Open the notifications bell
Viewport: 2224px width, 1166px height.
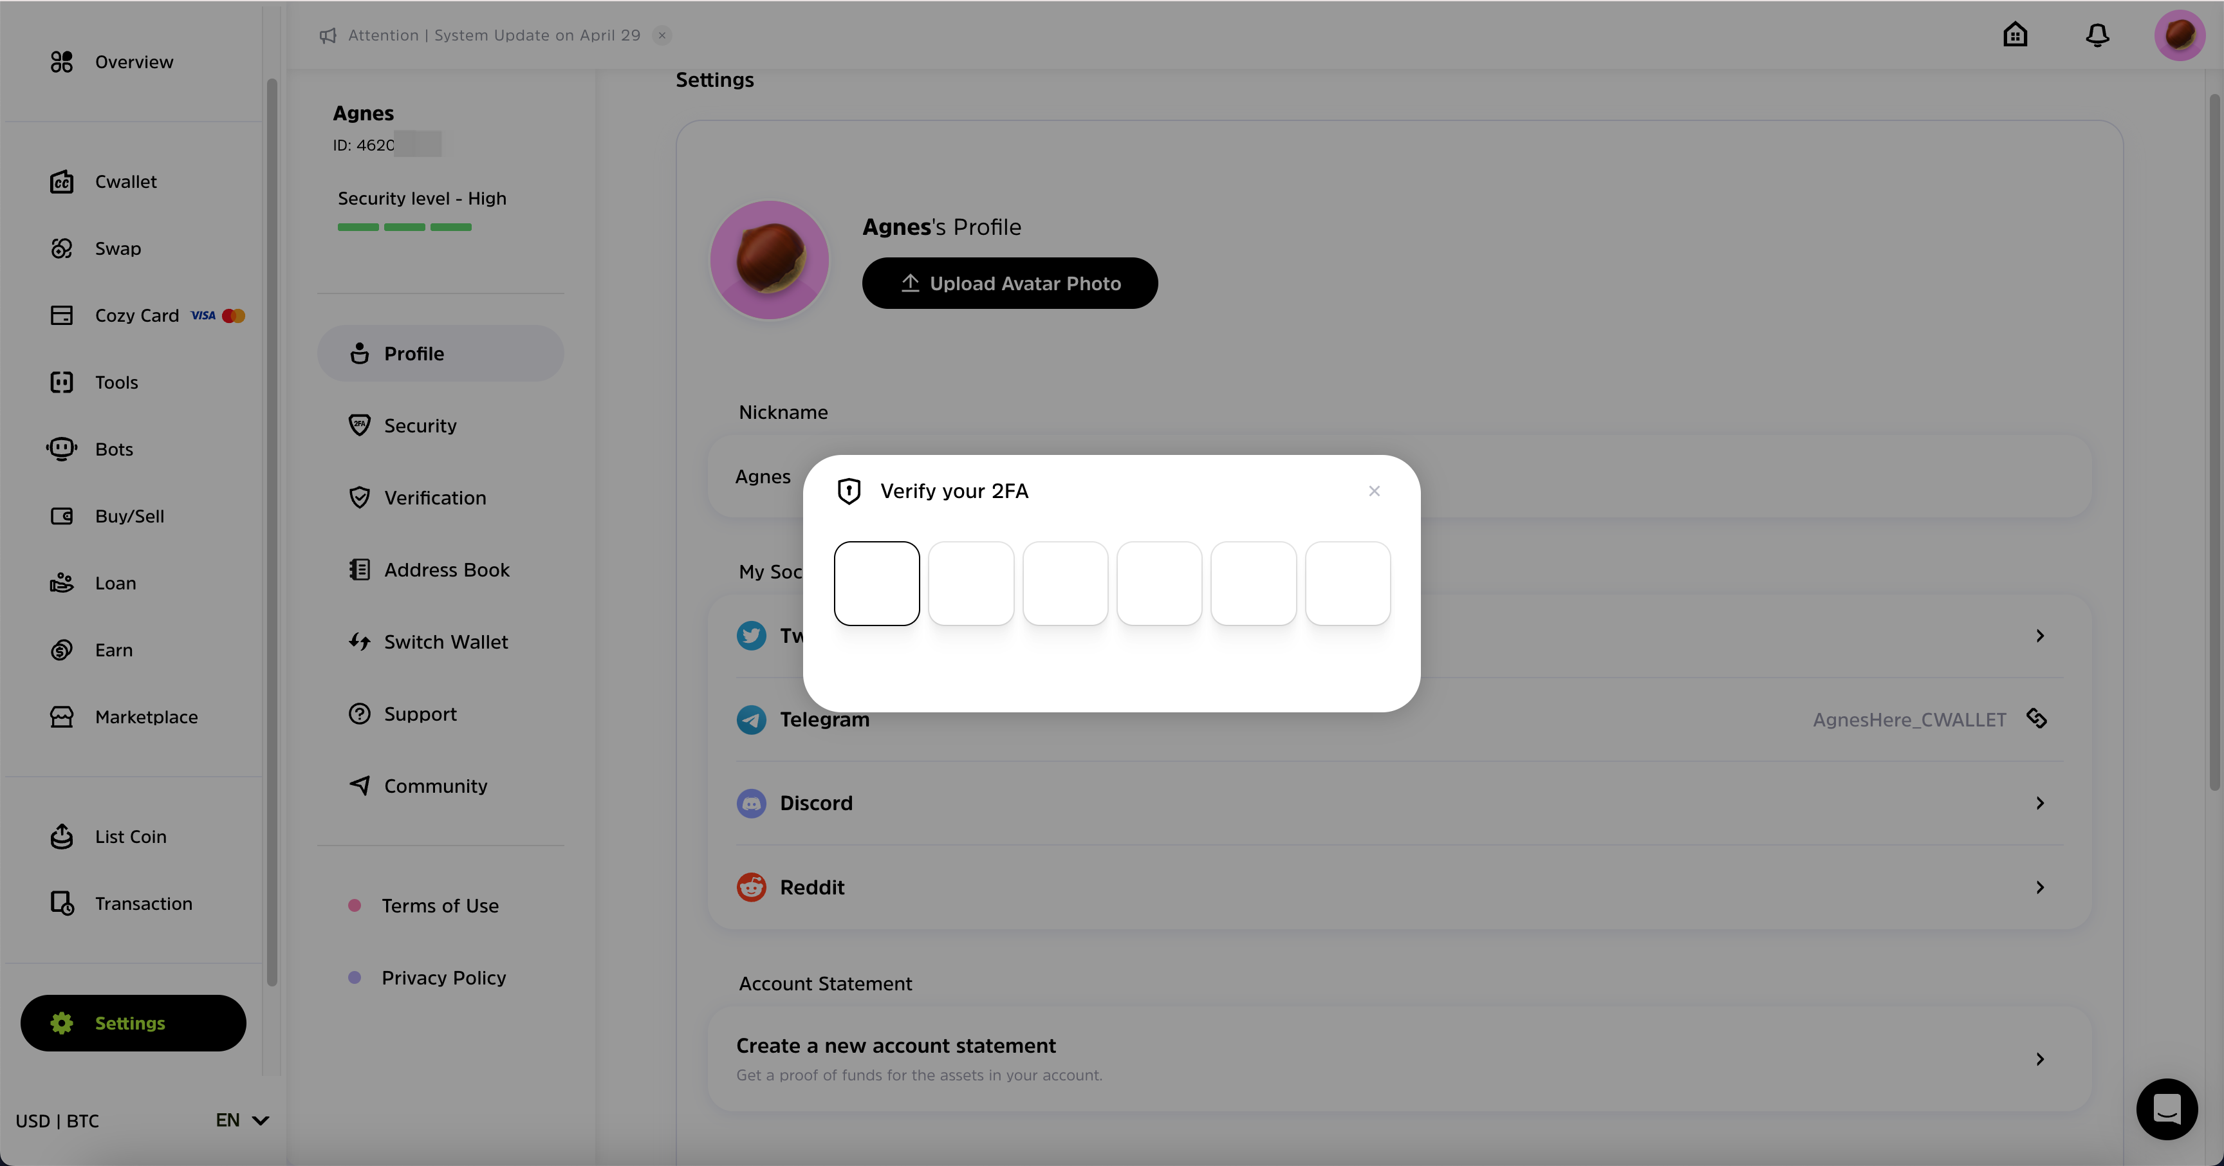(2097, 35)
